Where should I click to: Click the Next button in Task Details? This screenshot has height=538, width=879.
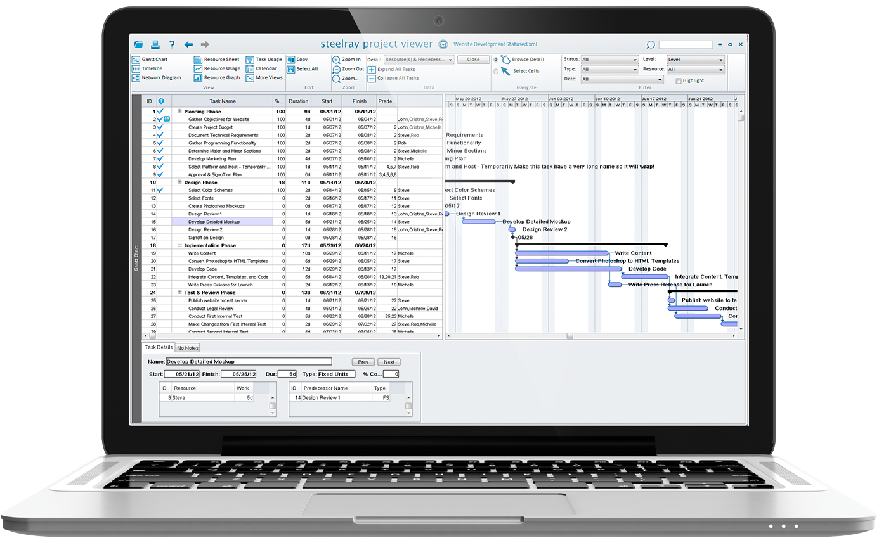(x=389, y=361)
